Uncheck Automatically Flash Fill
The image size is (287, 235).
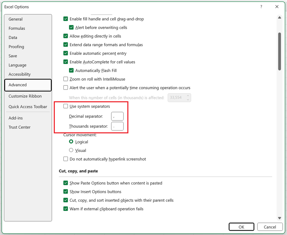click(71, 70)
